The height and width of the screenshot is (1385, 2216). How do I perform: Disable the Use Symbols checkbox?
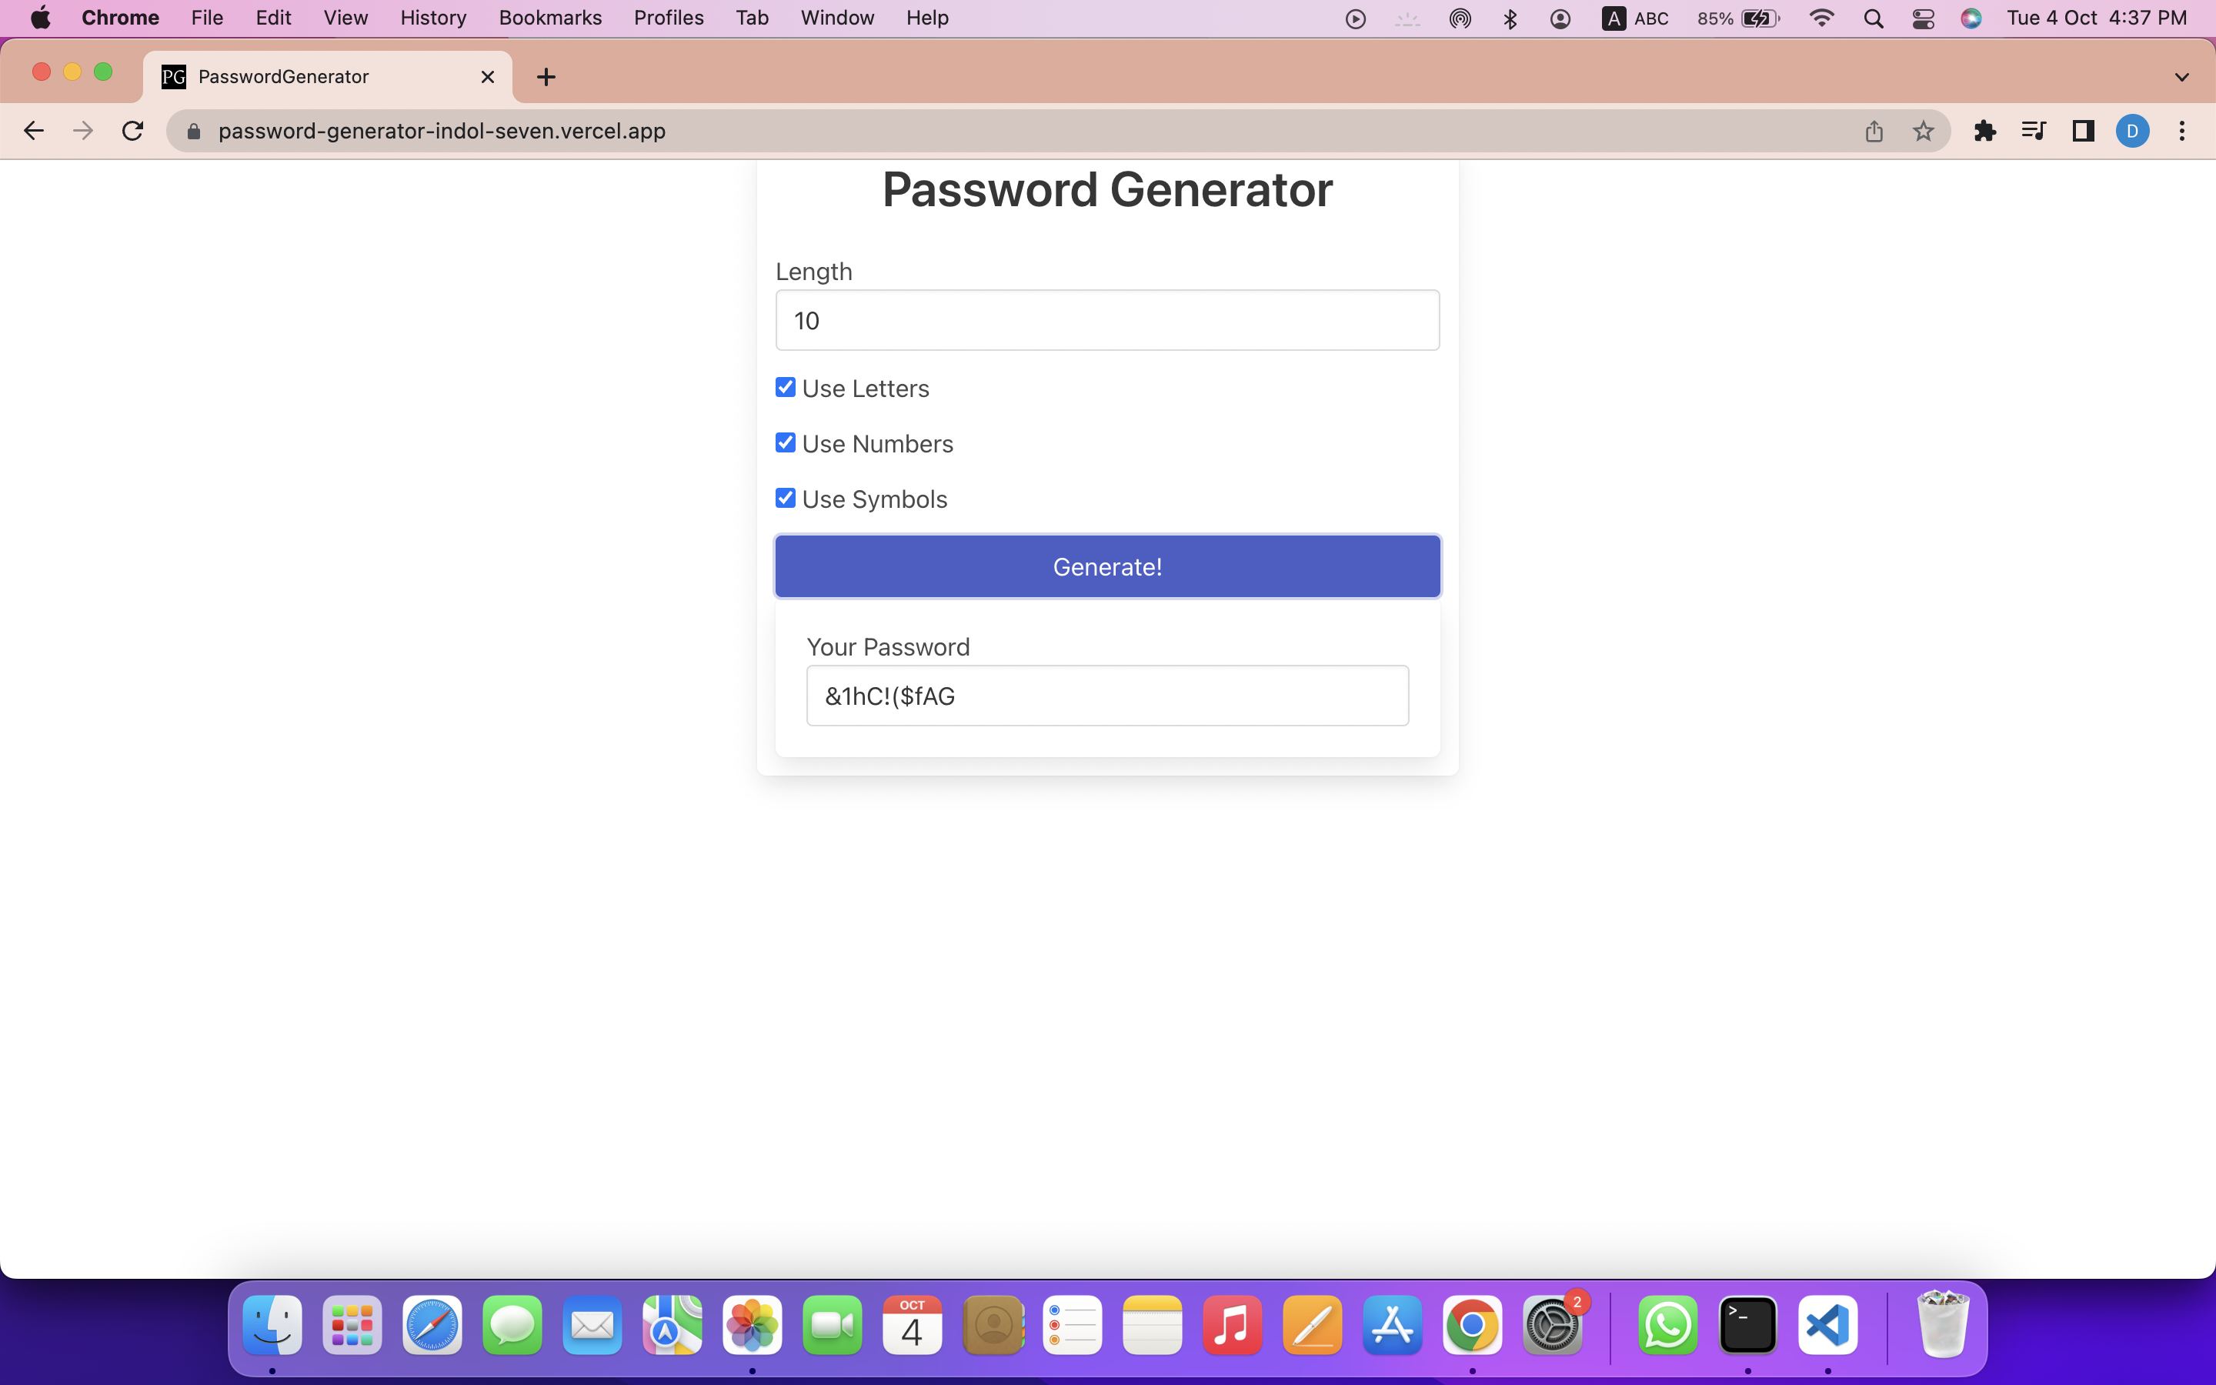point(785,499)
